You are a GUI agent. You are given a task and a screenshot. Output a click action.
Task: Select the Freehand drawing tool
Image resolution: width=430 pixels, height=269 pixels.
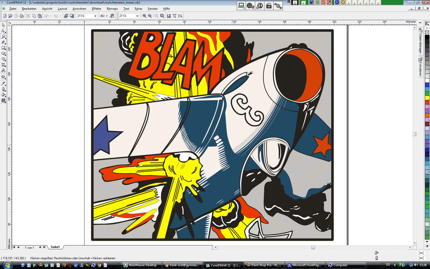pyautogui.click(x=3, y=42)
